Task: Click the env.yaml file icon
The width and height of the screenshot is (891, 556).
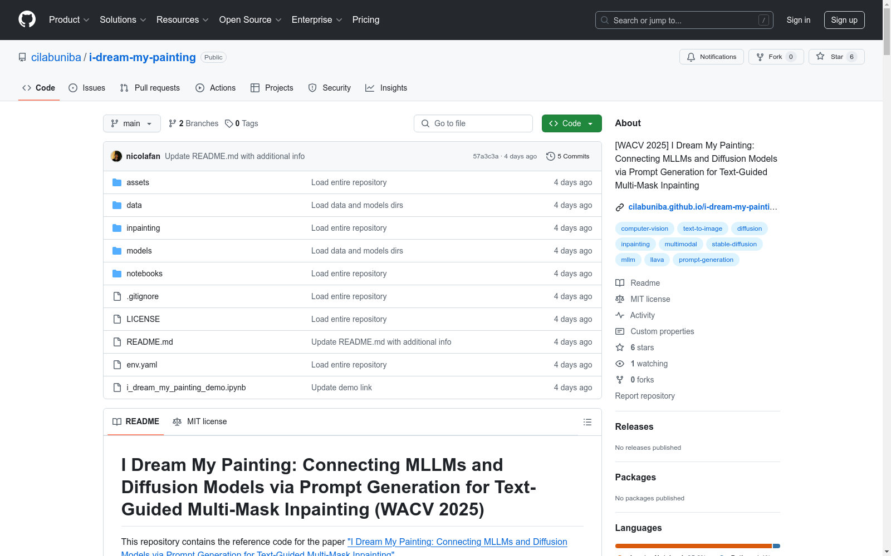Action: 117,365
